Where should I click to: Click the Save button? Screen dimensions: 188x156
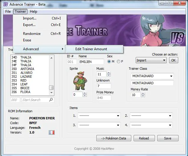point(168,138)
